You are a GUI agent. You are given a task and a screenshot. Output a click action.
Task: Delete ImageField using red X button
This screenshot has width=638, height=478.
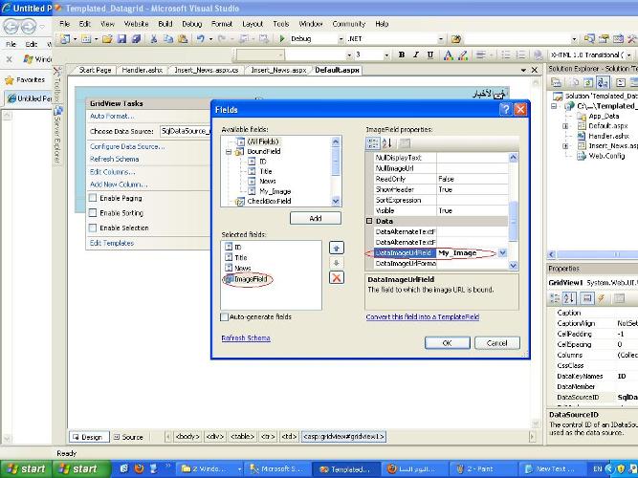coord(336,278)
